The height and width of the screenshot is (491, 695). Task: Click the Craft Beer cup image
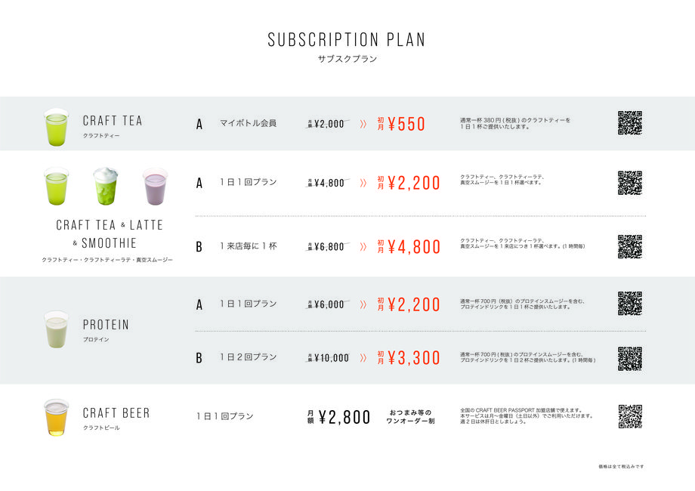pos(57,418)
